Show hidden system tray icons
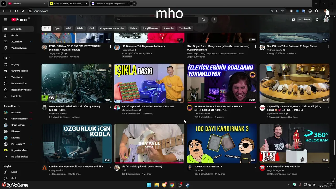 tap(289, 185)
